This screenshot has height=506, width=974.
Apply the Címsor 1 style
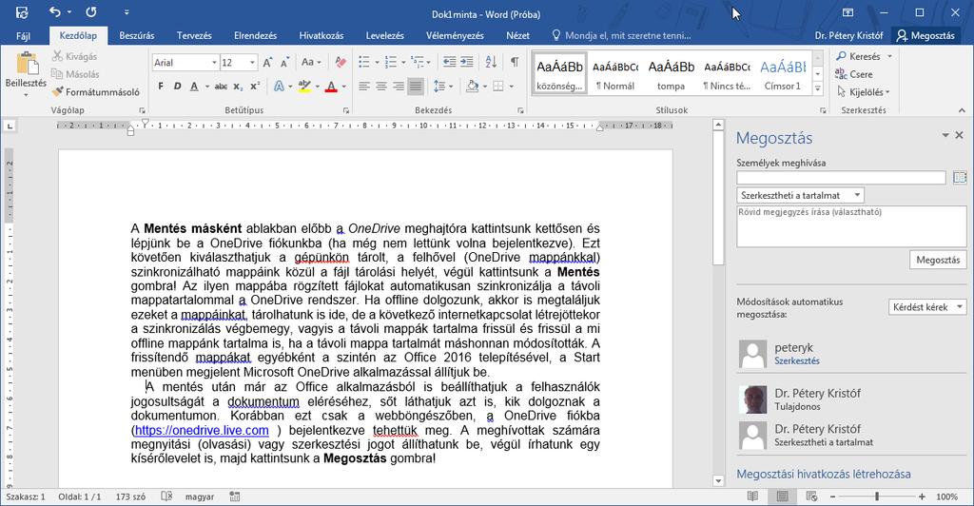(783, 74)
